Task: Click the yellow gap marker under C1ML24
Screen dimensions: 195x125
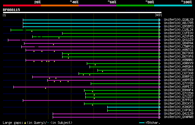Action: click(x=32, y=31)
